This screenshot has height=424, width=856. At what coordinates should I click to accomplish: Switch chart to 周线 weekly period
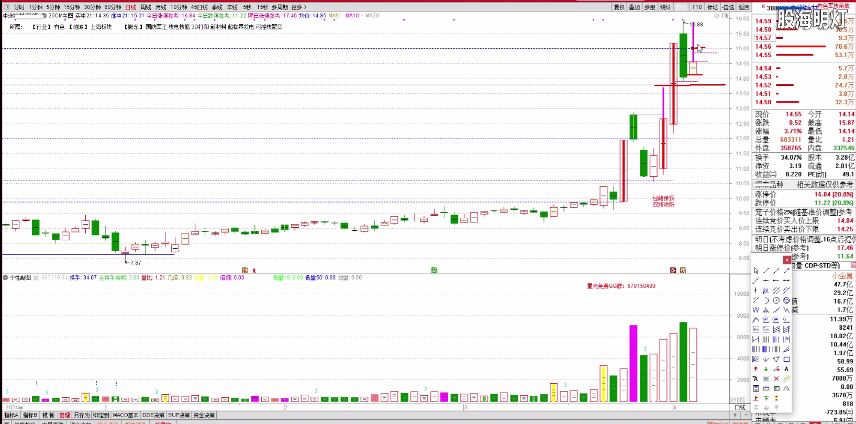[x=146, y=7]
